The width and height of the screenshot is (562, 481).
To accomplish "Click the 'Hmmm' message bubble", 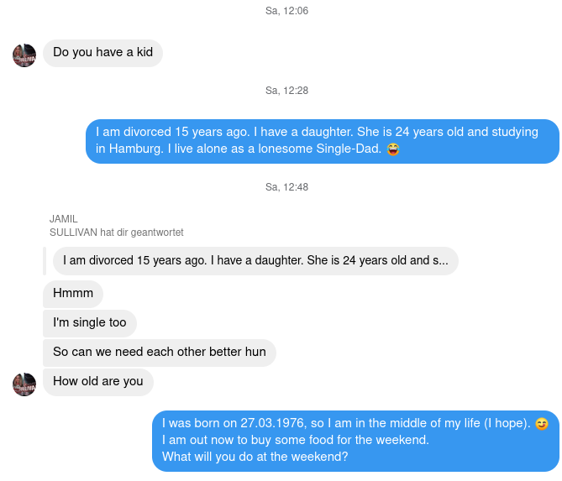I will click(73, 294).
